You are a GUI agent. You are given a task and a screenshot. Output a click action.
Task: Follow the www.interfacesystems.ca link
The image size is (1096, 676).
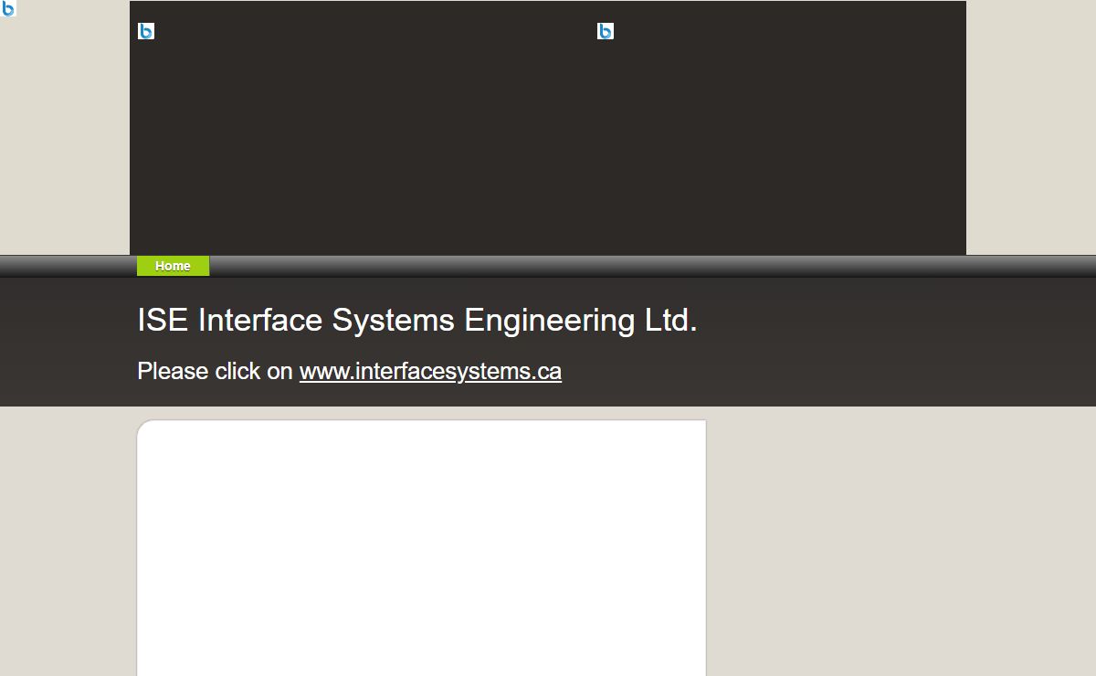430,372
